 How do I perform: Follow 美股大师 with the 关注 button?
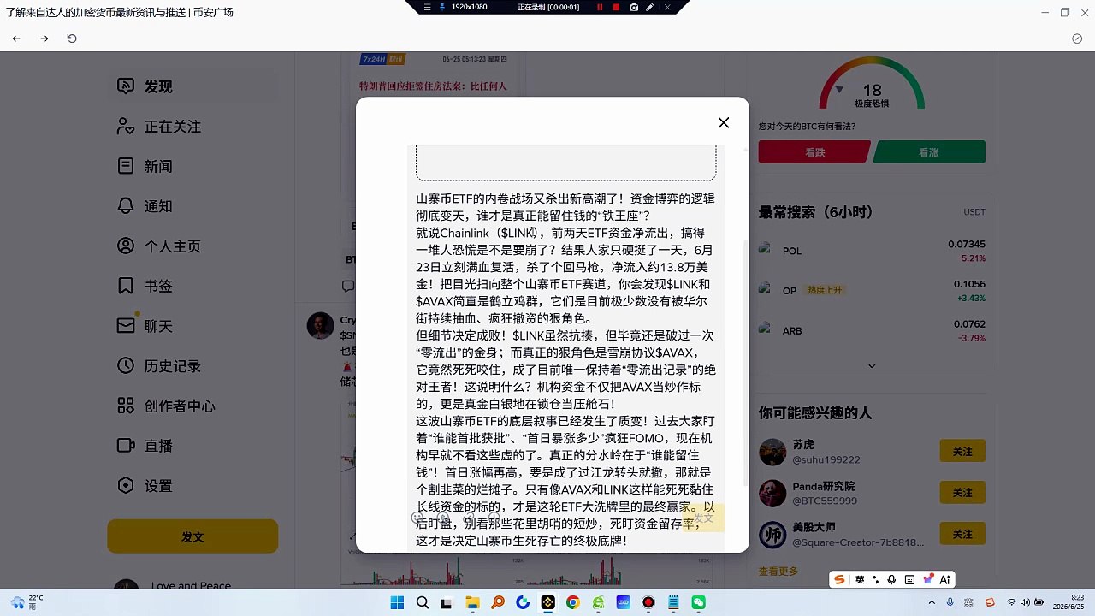coord(962,534)
